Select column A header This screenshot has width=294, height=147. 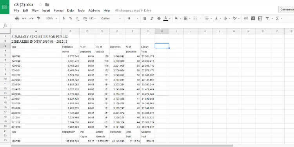coord(36,31)
